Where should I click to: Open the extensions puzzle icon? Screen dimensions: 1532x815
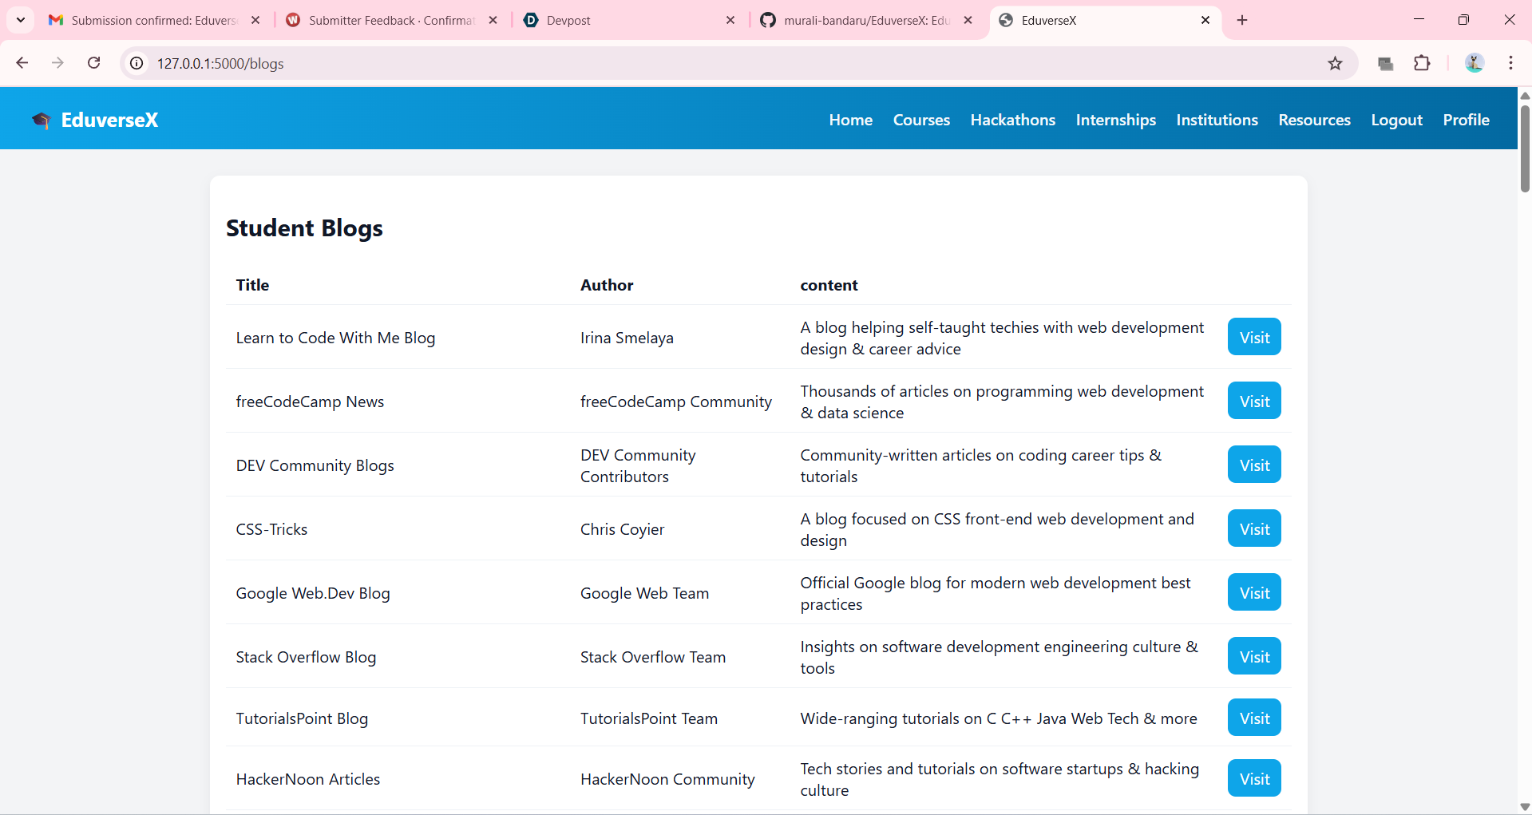1422,63
